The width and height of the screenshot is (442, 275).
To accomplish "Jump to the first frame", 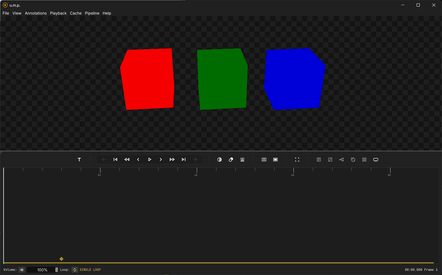I will [115, 159].
